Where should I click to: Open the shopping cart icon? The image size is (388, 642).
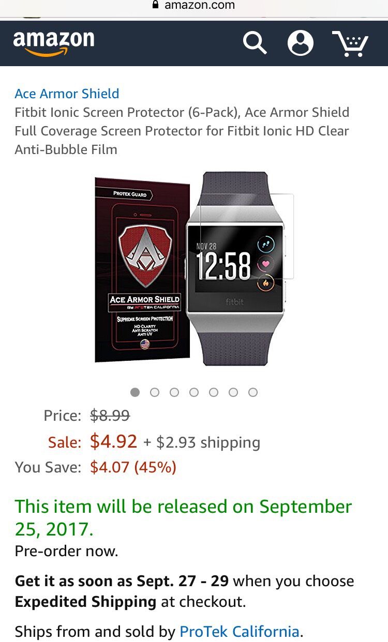click(x=350, y=43)
